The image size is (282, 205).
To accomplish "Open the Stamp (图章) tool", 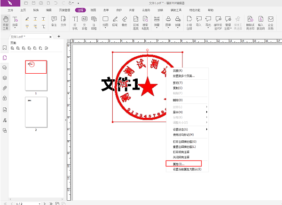I will [x=168, y=22].
